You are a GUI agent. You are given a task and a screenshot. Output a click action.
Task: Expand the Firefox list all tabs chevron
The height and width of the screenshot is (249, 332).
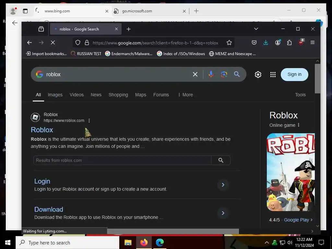coord(256,29)
